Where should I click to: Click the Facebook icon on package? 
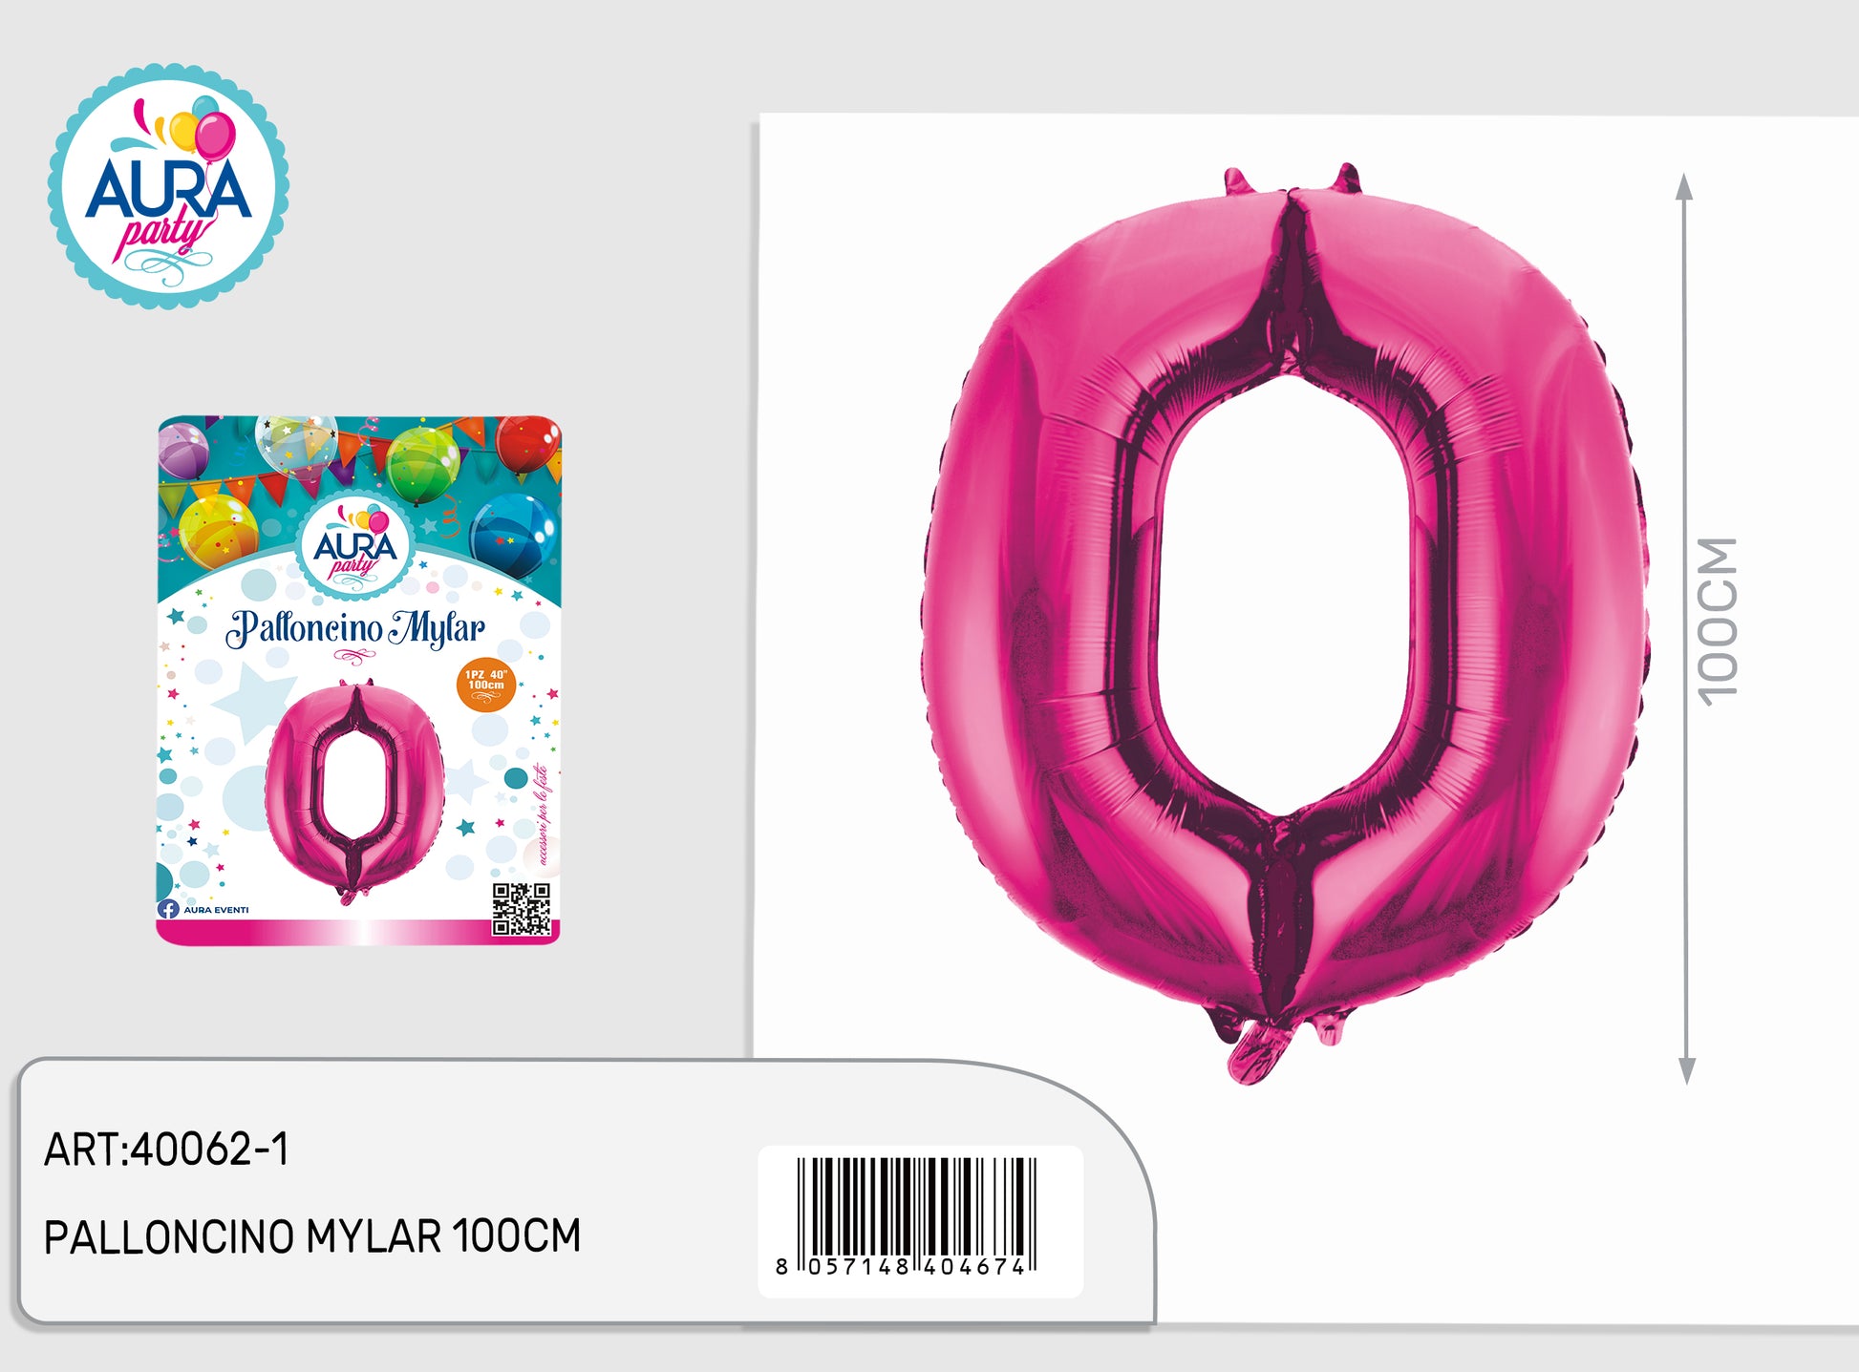click(168, 909)
